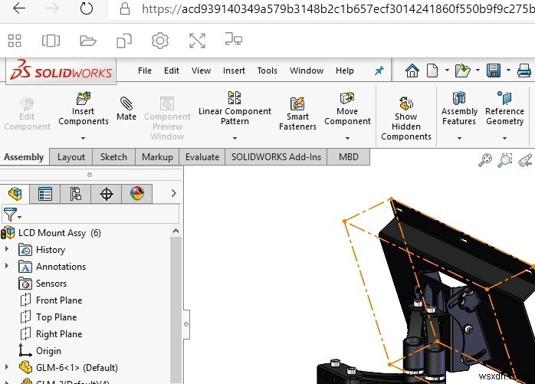This screenshot has height=384, width=535.
Task: Pin the menu bar with pushpin
Action: 379,71
